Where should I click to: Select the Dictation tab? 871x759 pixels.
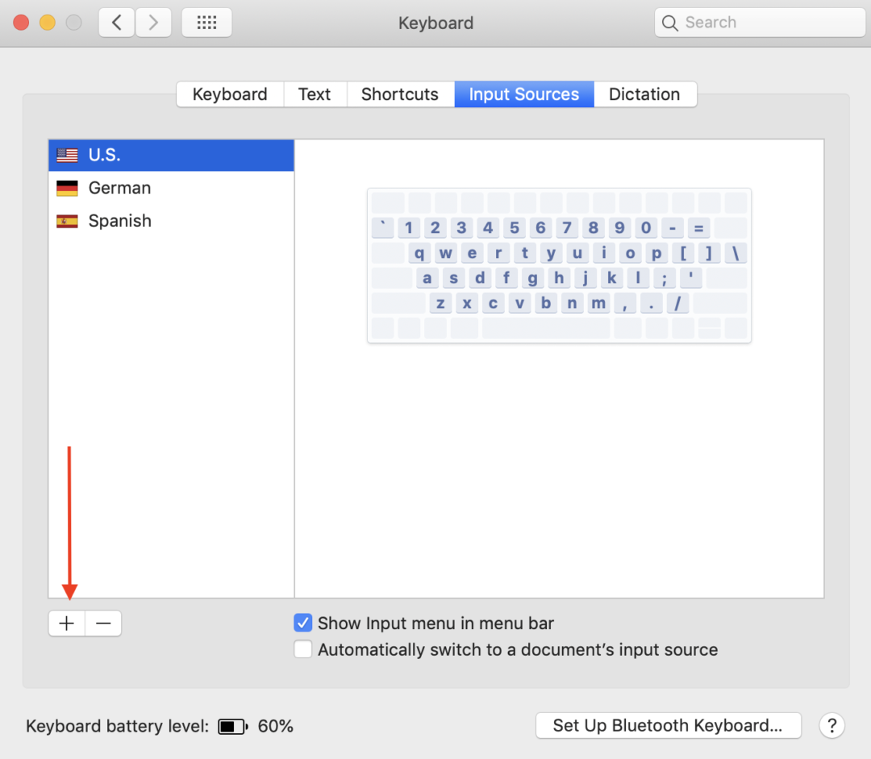pyautogui.click(x=644, y=94)
